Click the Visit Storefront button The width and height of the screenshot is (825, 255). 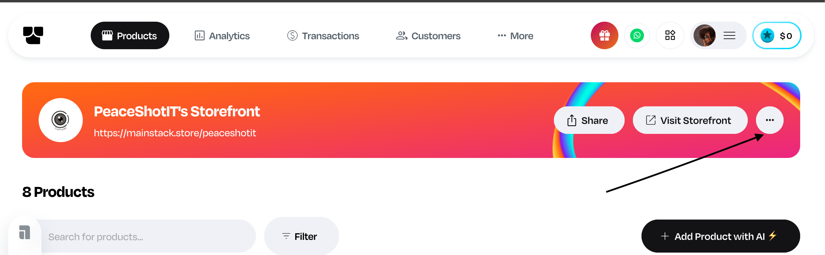[690, 120]
